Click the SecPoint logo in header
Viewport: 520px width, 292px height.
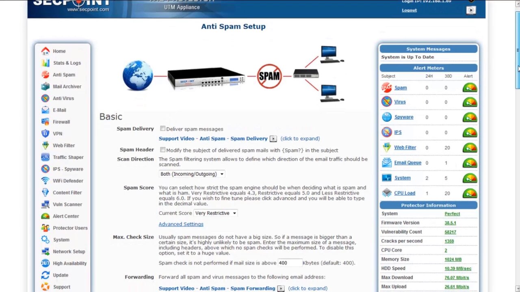coord(71,6)
